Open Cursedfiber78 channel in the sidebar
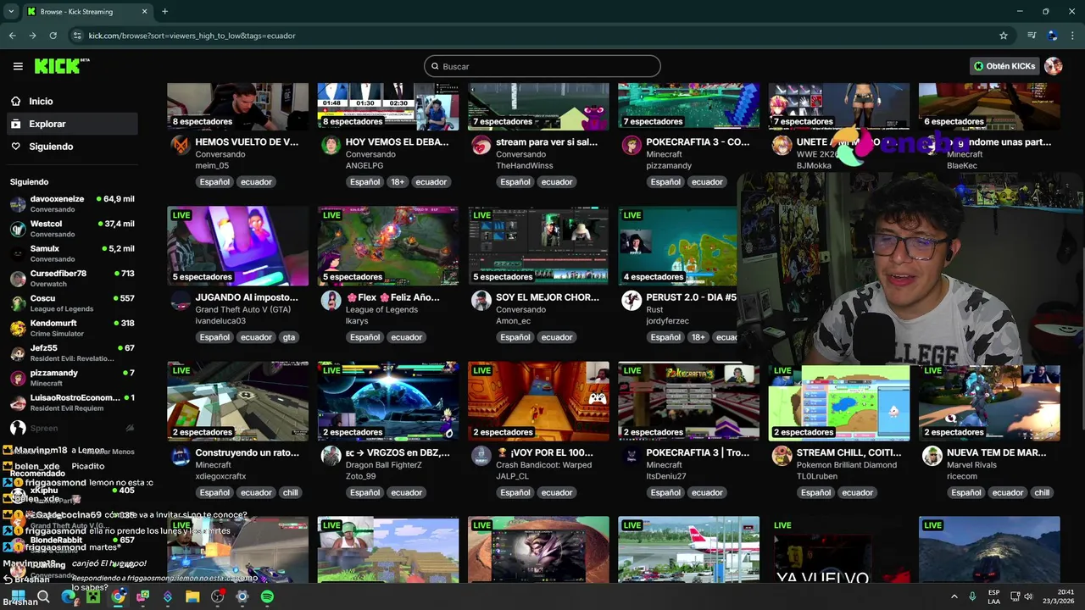 point(72,279)
